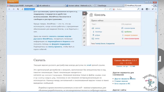Open the '8 рубрик' link
Screen dimensions: 164x92
(x=96, y=35)
